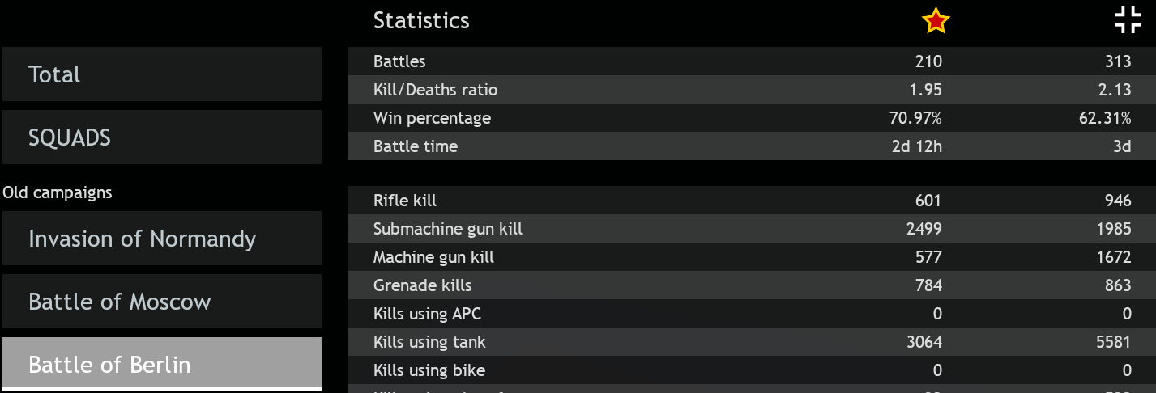Click the German cross faction icon
1156x393 pixels.
[1127, 20]
